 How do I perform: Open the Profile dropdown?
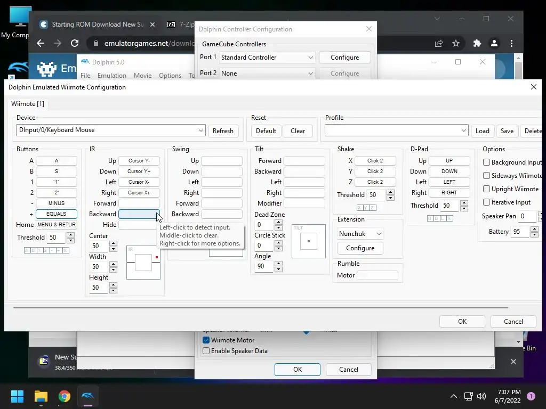click(x=396, y=130)
